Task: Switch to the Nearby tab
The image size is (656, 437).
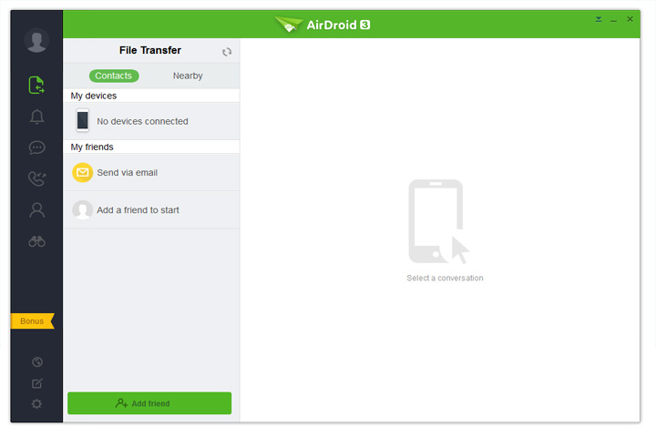Action: (x=188, y=76)
